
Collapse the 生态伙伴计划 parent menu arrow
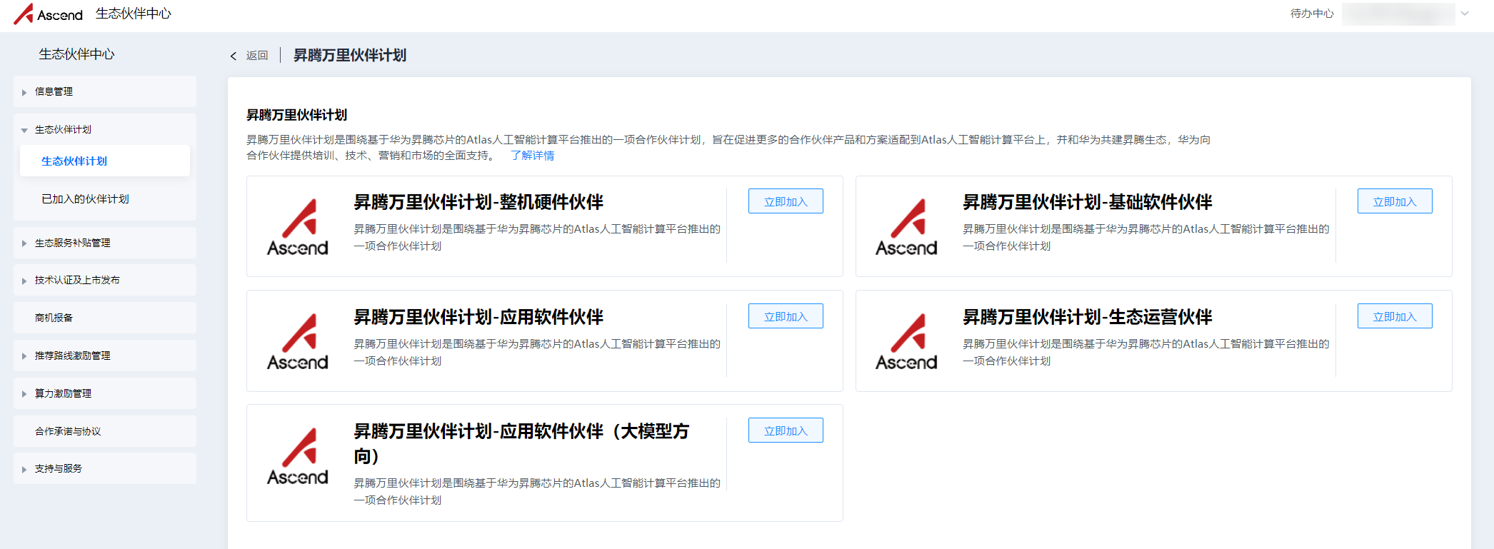[24, 130]
